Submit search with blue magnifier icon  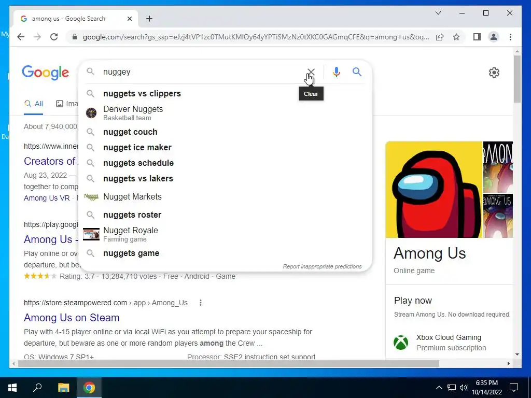point(357,72)
